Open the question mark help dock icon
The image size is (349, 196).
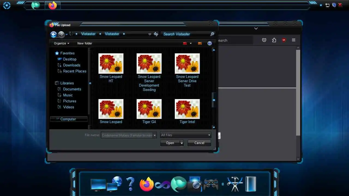(x=130, y=184)
